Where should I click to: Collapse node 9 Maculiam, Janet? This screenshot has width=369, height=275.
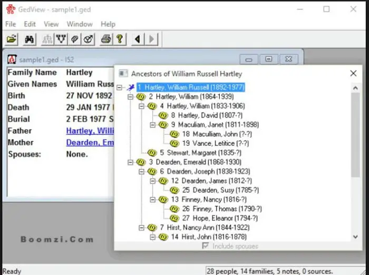pos(153,125)
